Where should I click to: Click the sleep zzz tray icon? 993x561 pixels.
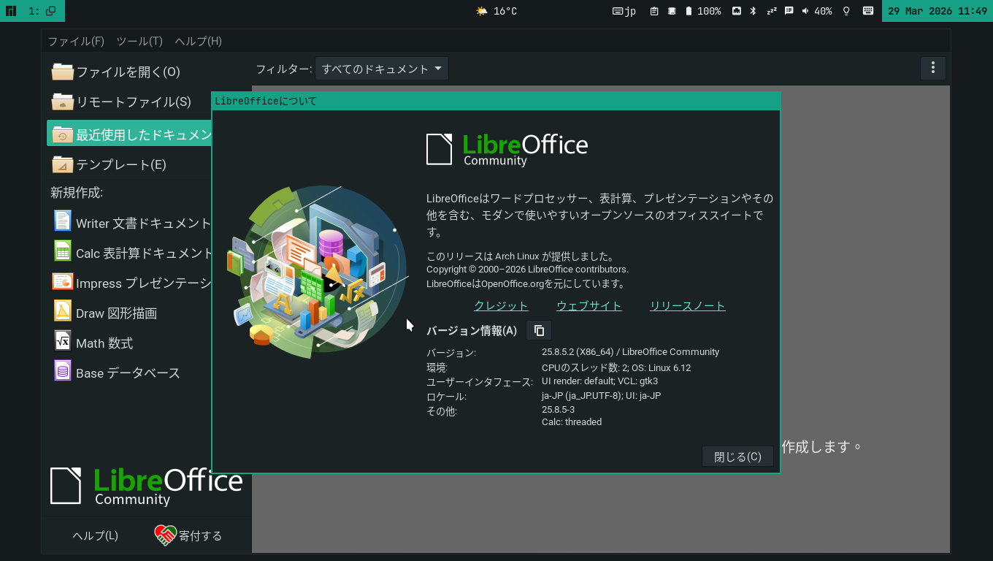point(772,11)
